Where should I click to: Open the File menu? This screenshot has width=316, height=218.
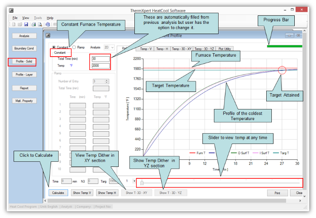coord(15,18)
